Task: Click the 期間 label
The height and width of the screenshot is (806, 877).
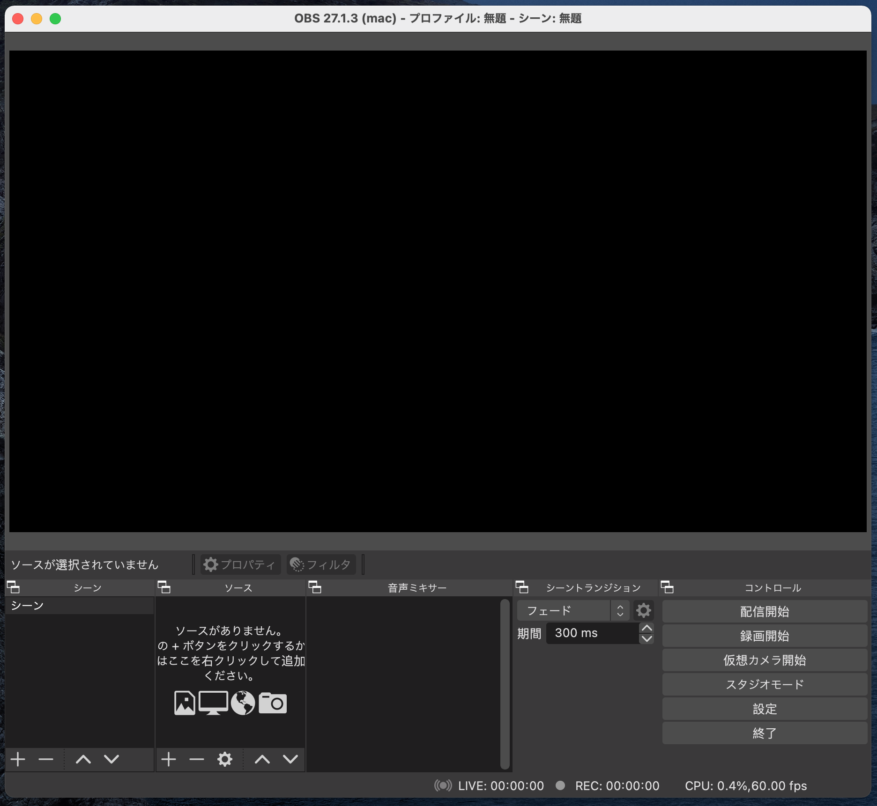Action: (529, 633)
